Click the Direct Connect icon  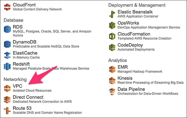click(7, 100)
